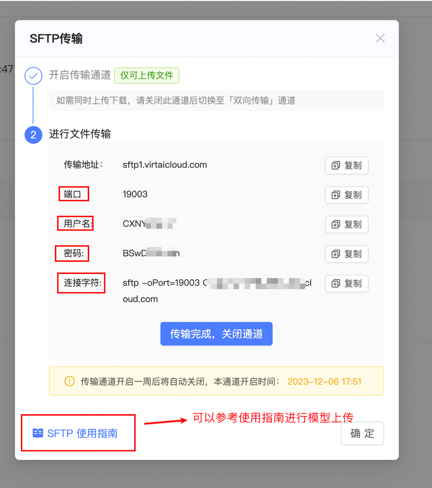Copy the username value
432x488 pixels.
pyautogui.click(x=347, y=224)
